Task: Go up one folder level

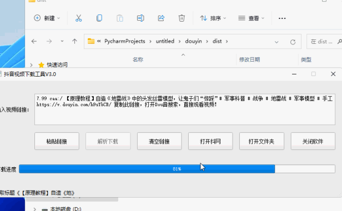Action: point(74,41)
